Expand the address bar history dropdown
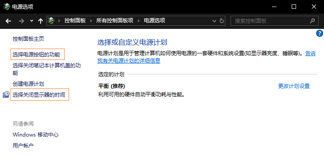This screenshot has height=158, width=324. point(215,21)
